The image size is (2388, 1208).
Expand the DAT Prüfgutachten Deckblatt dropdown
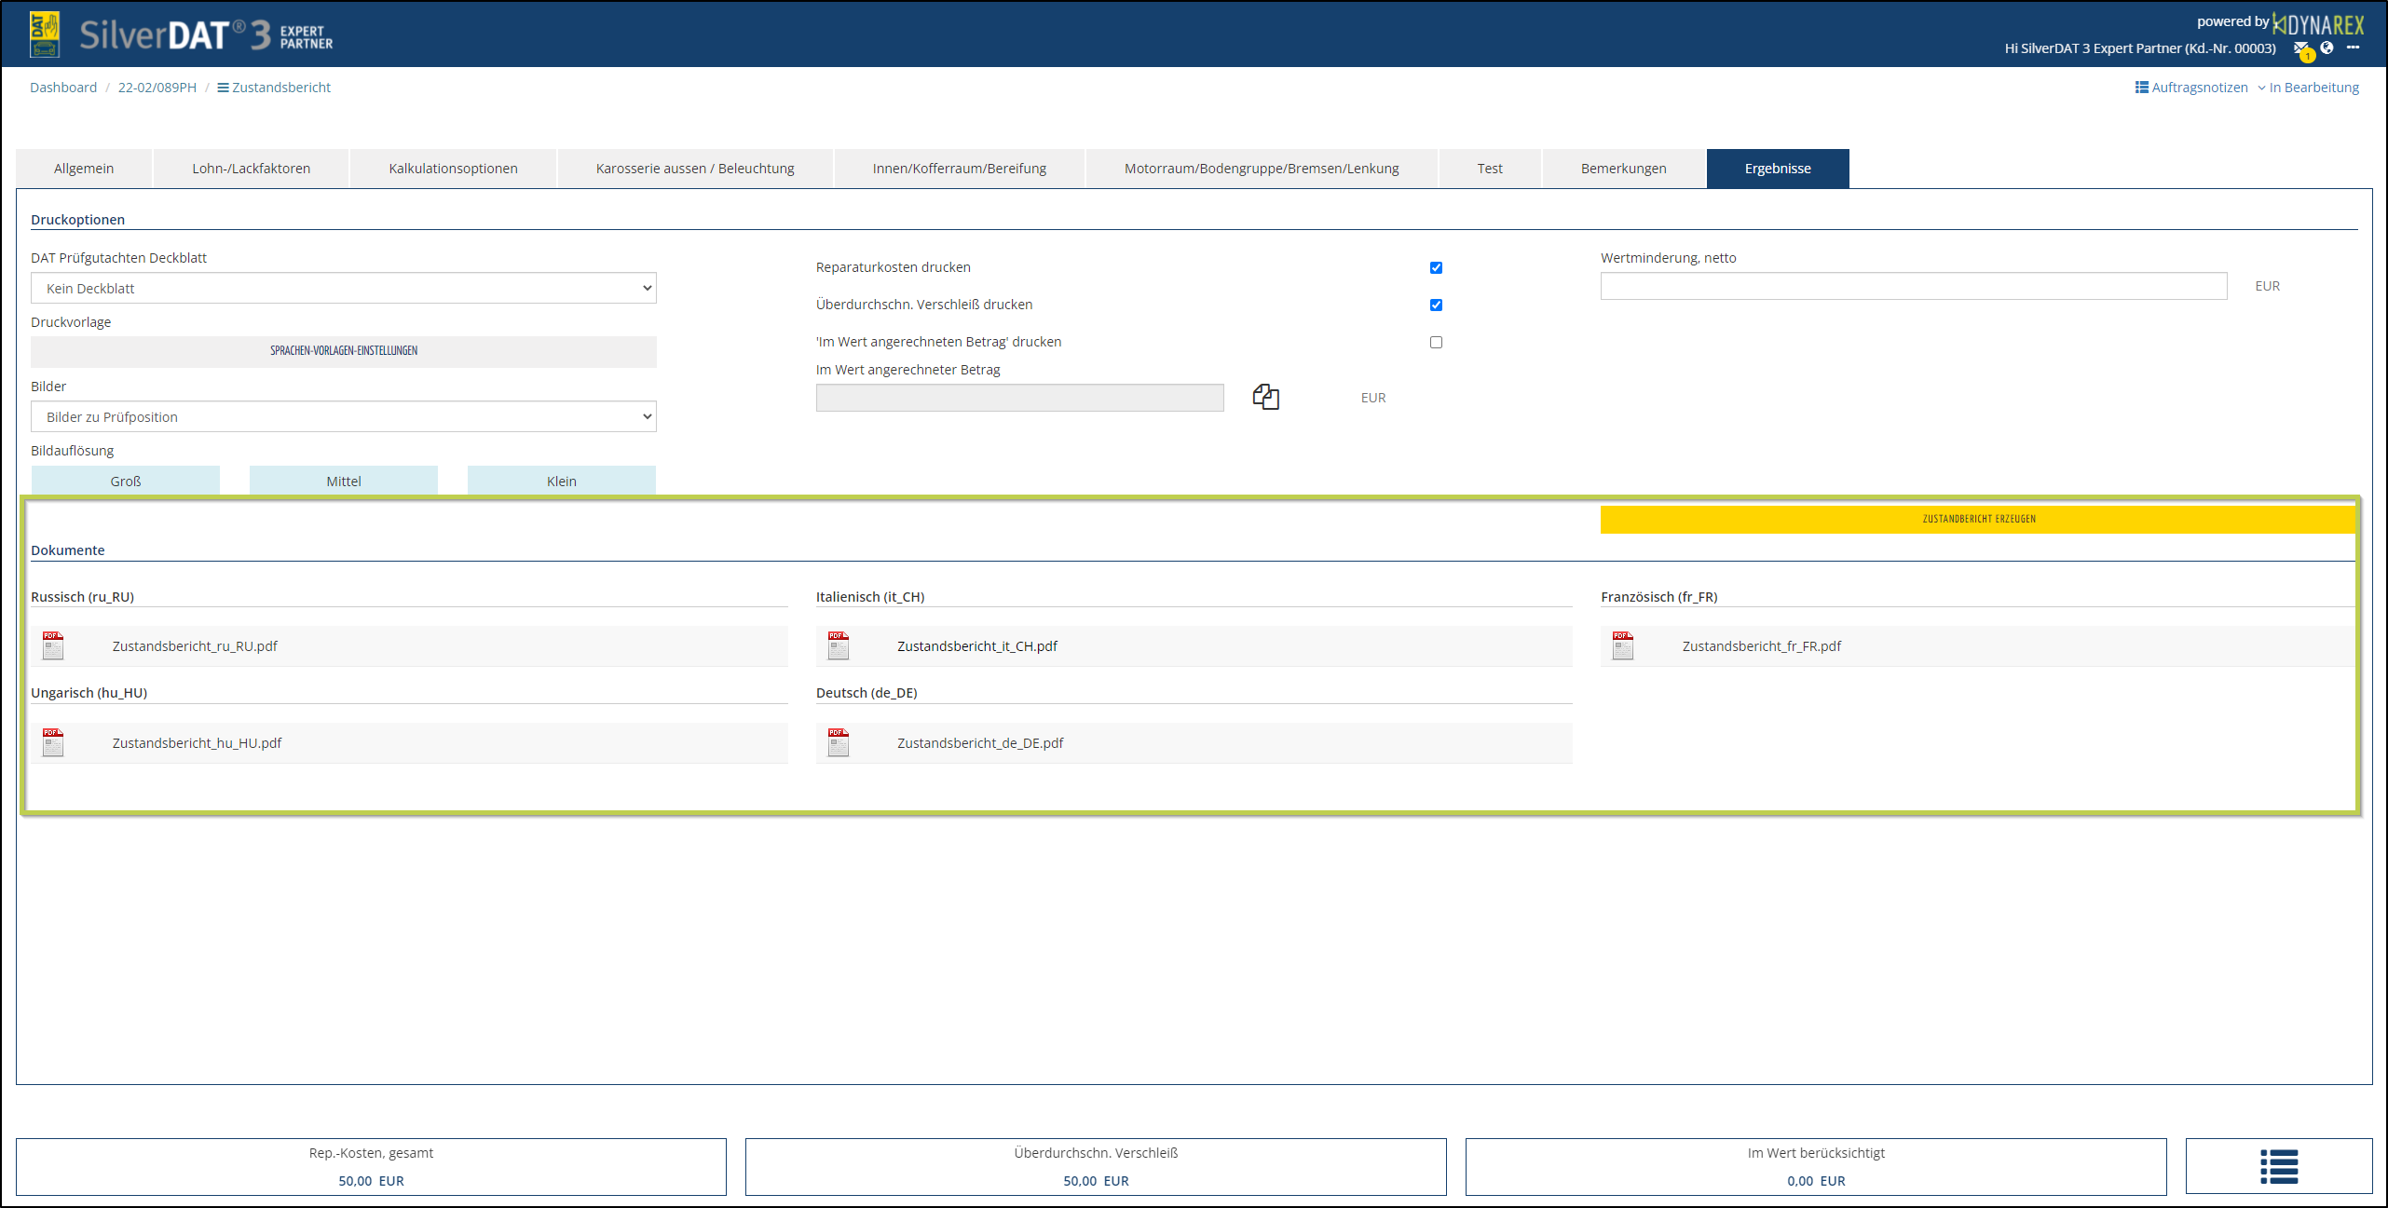coord(343,288)
